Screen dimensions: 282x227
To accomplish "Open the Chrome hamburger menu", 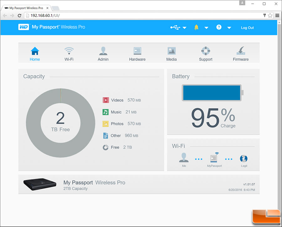I will click(277, 15).
